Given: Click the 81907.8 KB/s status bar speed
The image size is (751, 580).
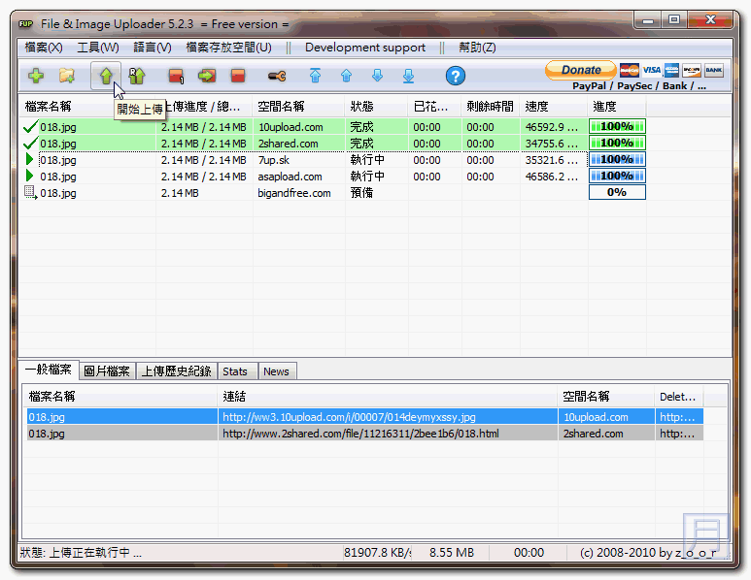Looking at the screenshot, I should [377, 553].
